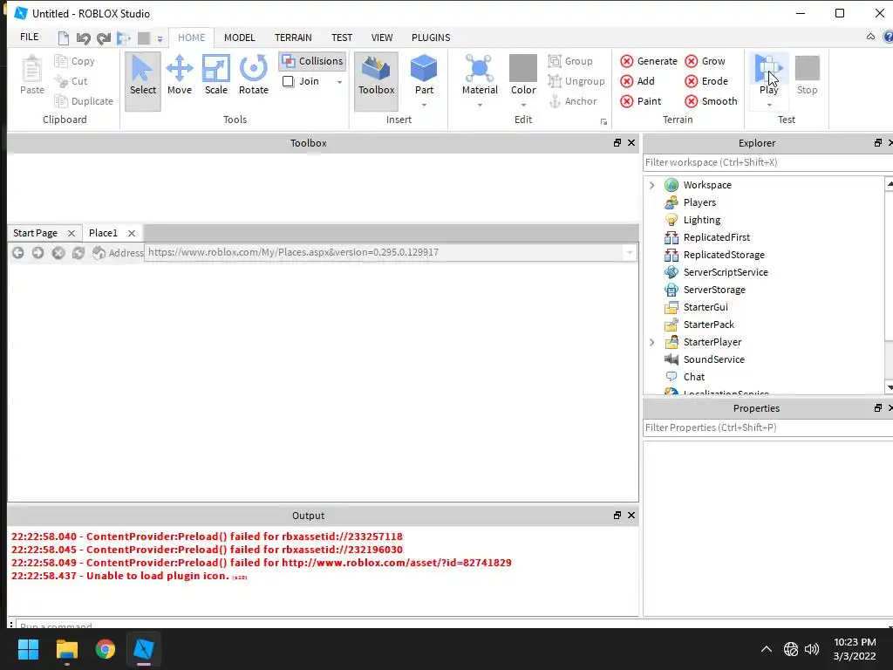
Task: Select ServerScriptService in Explorer
Action: coord(725,272)
